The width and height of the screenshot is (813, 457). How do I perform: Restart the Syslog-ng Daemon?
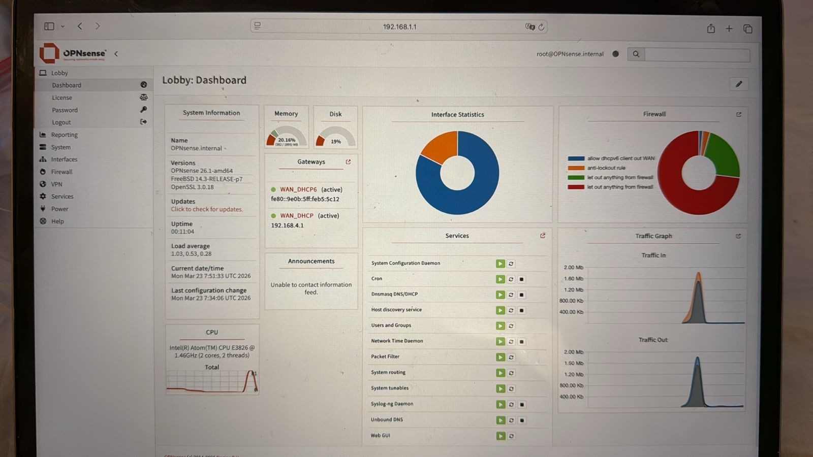tap(511, 405)
